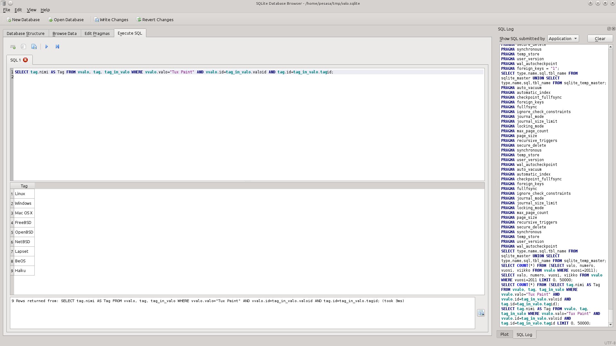Switch to the Database Structure tab
This screenshot has width=616, height=346.
pos(26,33)
